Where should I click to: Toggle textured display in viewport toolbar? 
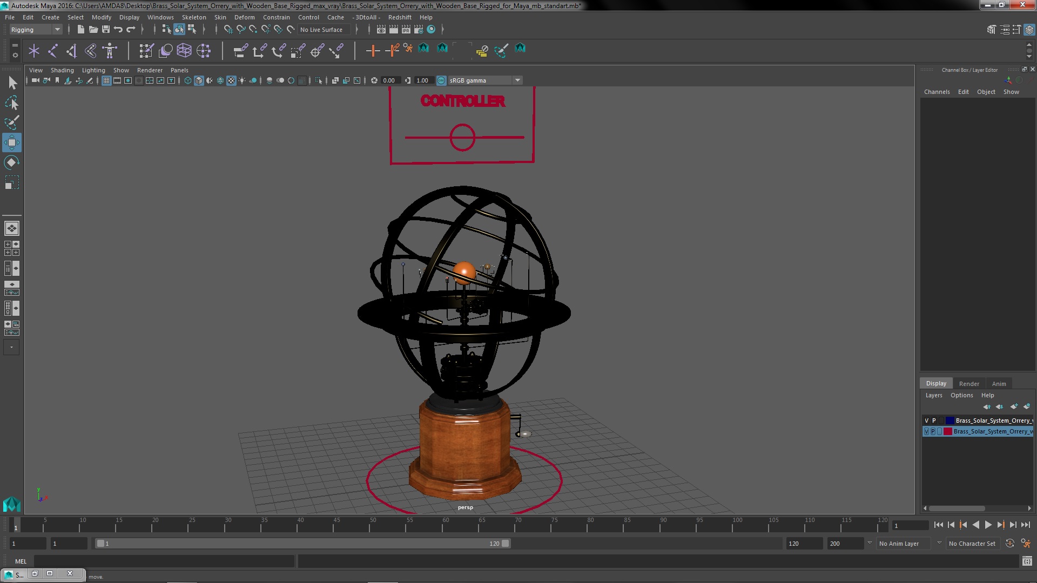click(x=231, y=80)
